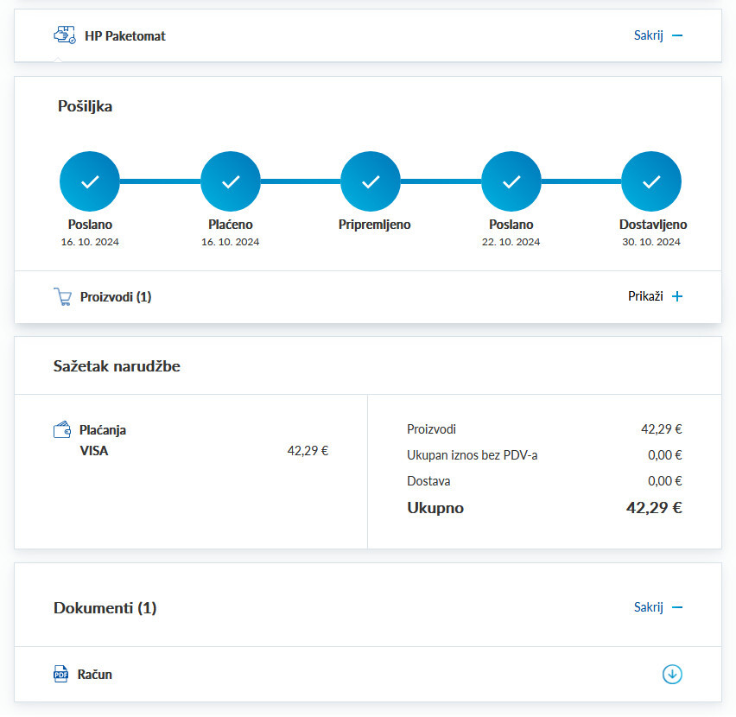Viewport: 736px width, 717px height.
Task: Expand the products list with the plus icon
Action: 677,296
